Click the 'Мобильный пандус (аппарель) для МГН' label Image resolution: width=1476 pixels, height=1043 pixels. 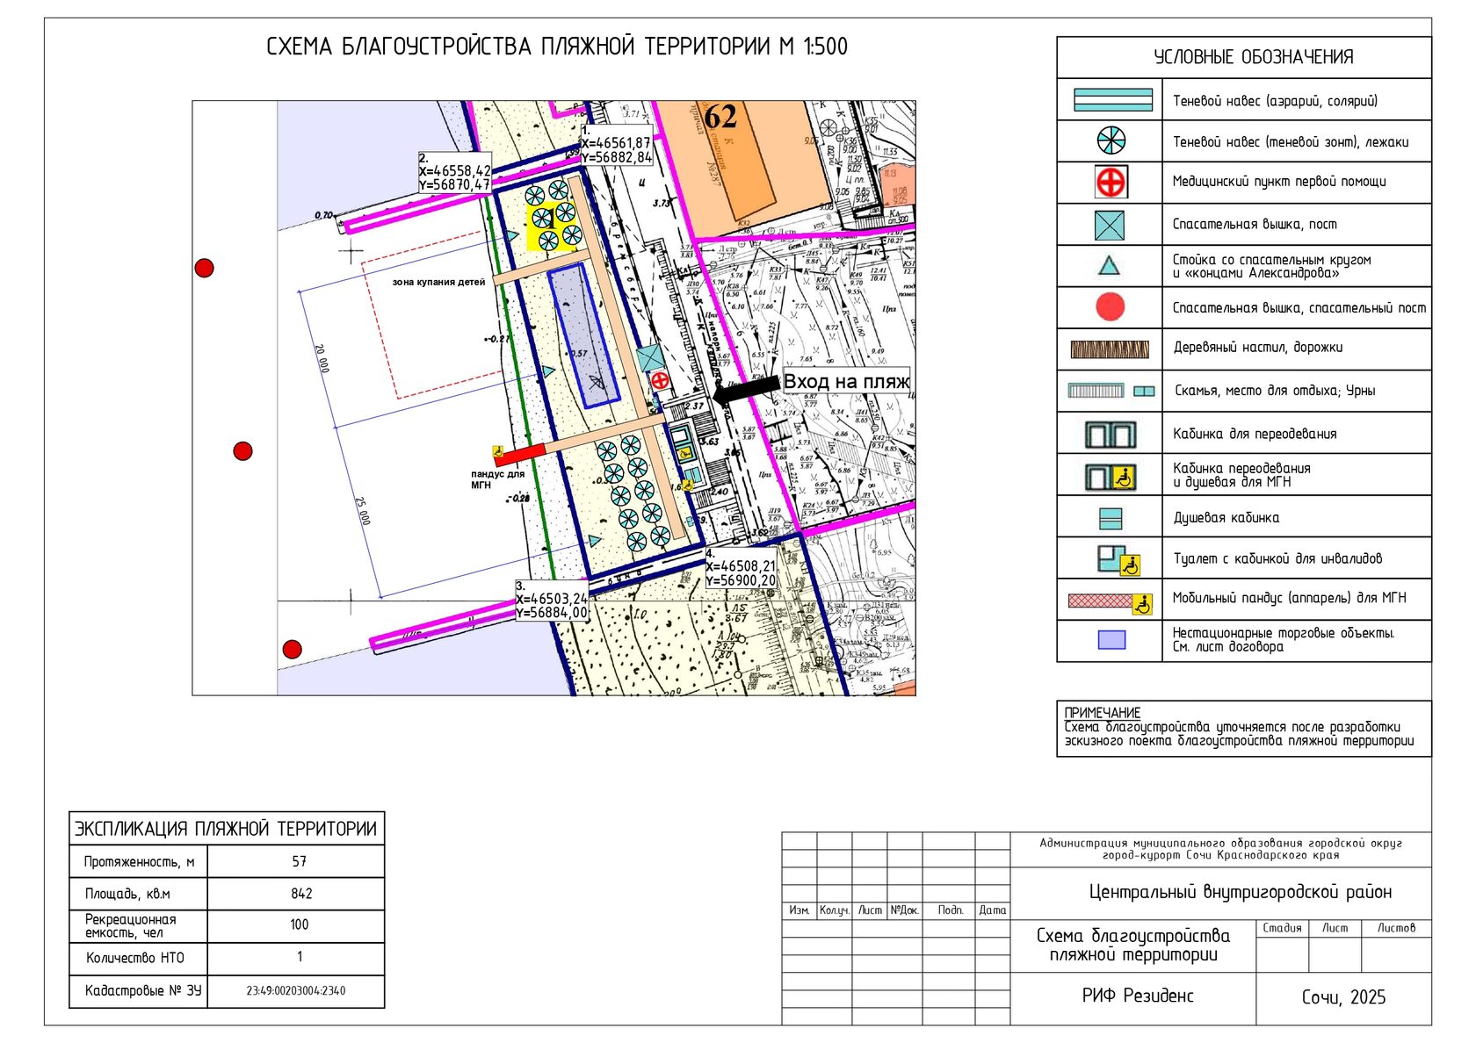(x=1289, y=598)
